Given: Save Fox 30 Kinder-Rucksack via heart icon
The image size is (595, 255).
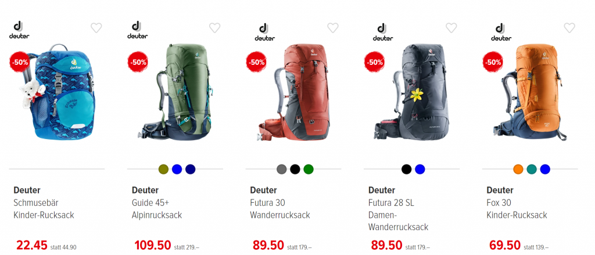Looking at the screenshot, I should [x=569, y=28].
